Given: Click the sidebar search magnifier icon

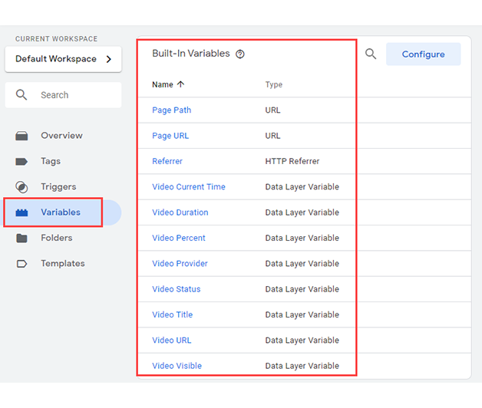Looking at the screenshot, I should (x=21, y=95).
